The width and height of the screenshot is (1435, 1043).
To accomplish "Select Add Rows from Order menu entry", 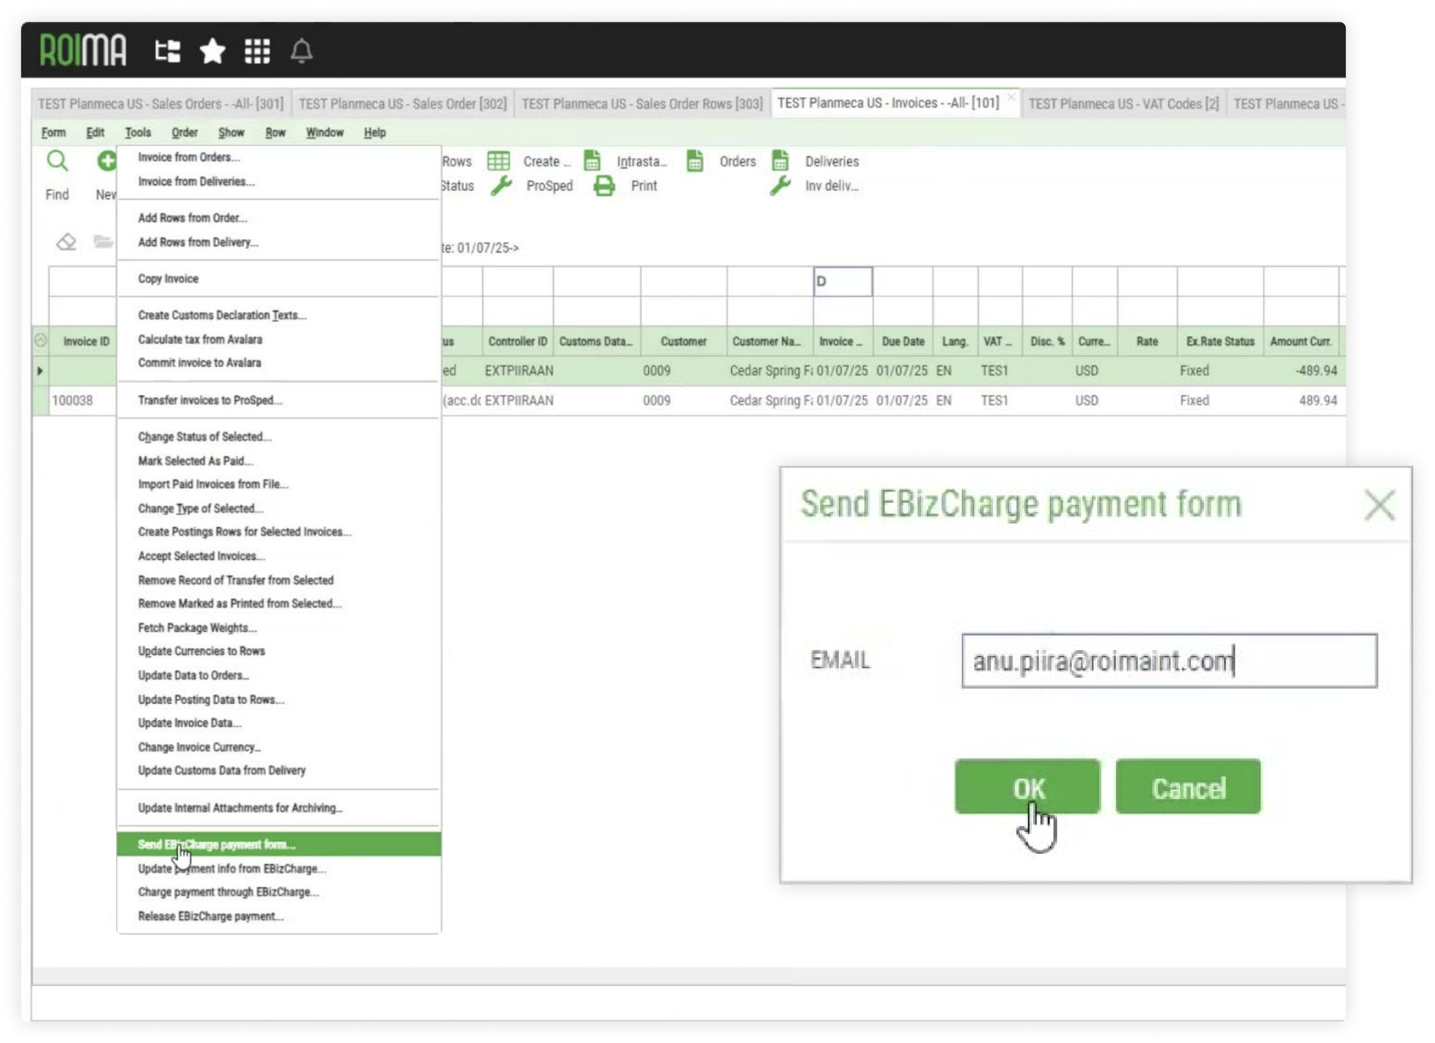I will (x=278, y=218).
